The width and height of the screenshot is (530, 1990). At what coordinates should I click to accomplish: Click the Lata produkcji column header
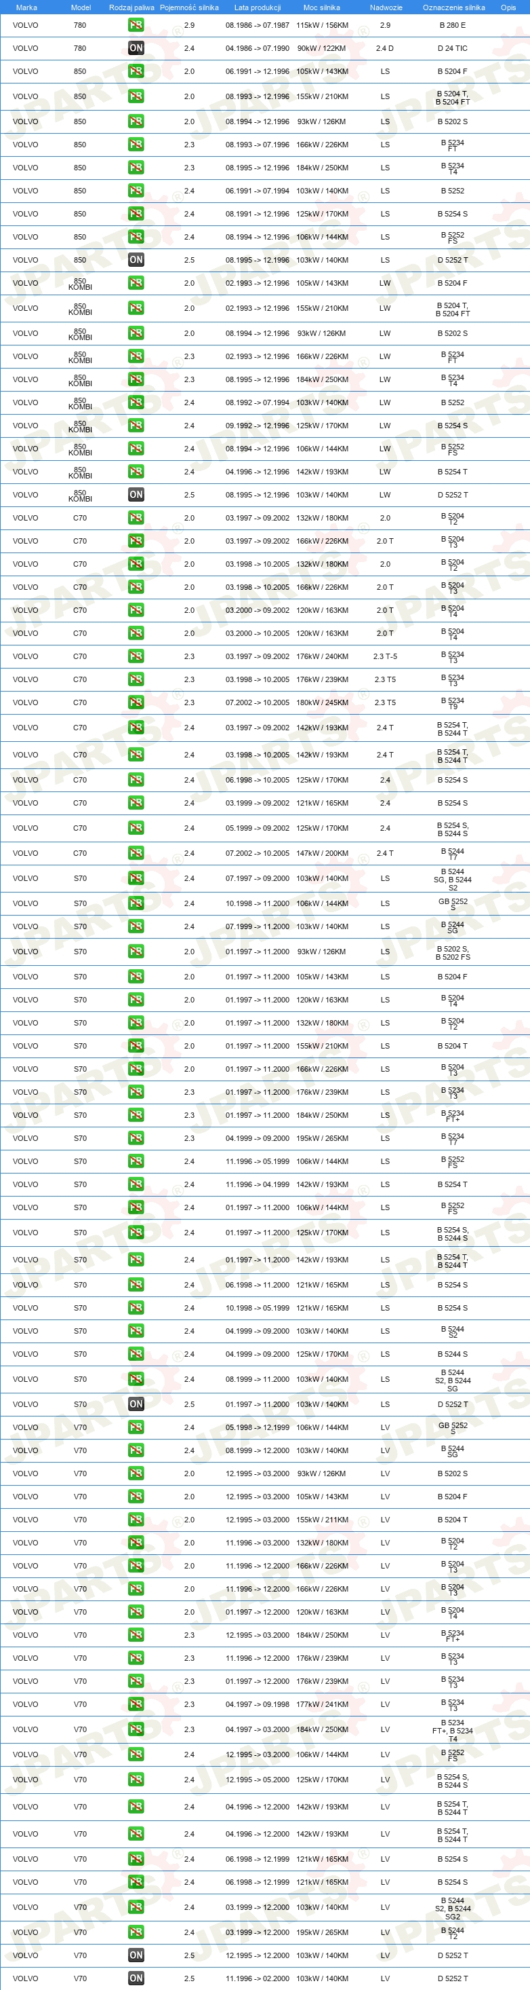coord(257,7)
